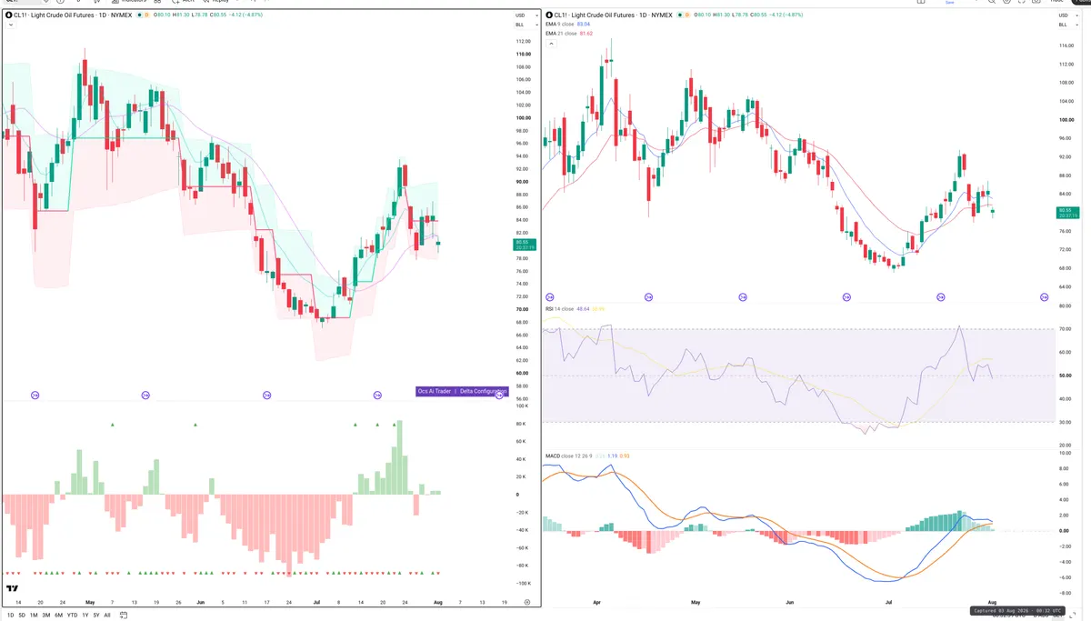Set time range to 3M
This screenshot has width=1091, height=621.
click(x=46, y=616)
